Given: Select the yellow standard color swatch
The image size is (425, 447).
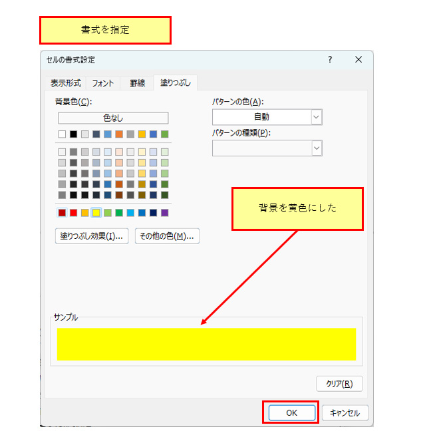Looking at the screenshot, I should (96, 213).
